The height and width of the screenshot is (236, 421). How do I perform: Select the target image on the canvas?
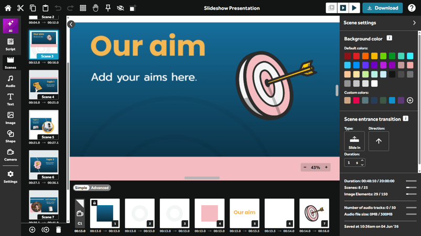point(276,86)
